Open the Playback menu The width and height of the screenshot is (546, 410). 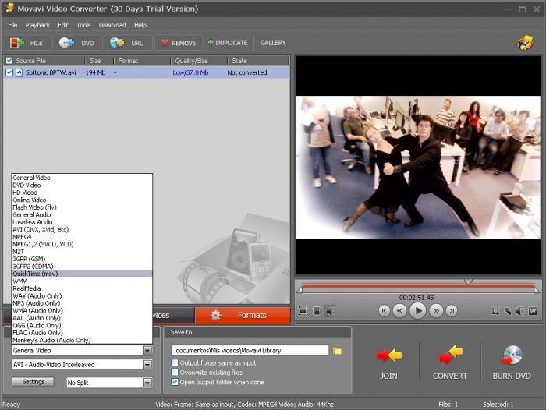point(37,25)
